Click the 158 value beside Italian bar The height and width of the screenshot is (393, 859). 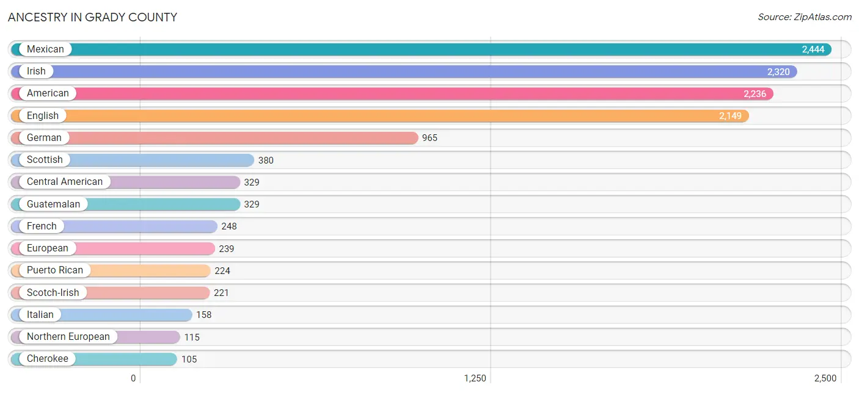[204, 315]
